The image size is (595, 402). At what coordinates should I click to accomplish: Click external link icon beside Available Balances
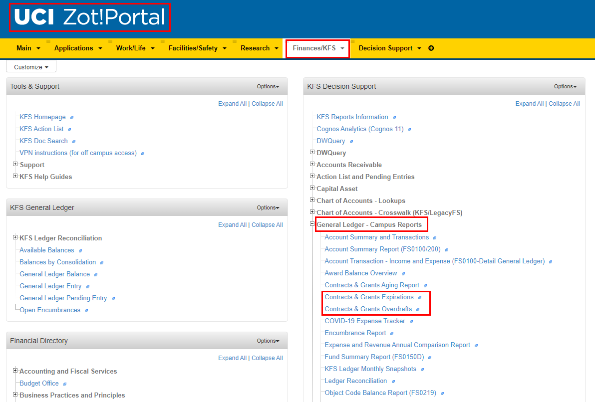pyautogui.click(x=80, y=251)
